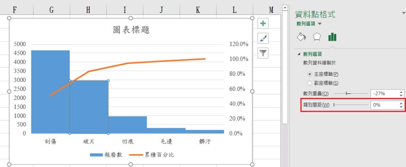Open the Chart Filters funnel icon
This screenshot has width=406, height=167.
[263, 52]
